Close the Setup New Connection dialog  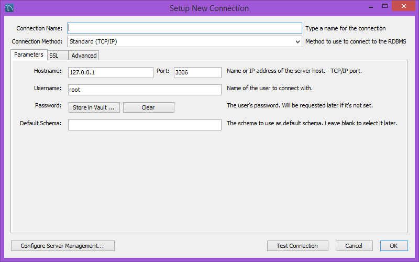tap(404, 6)
